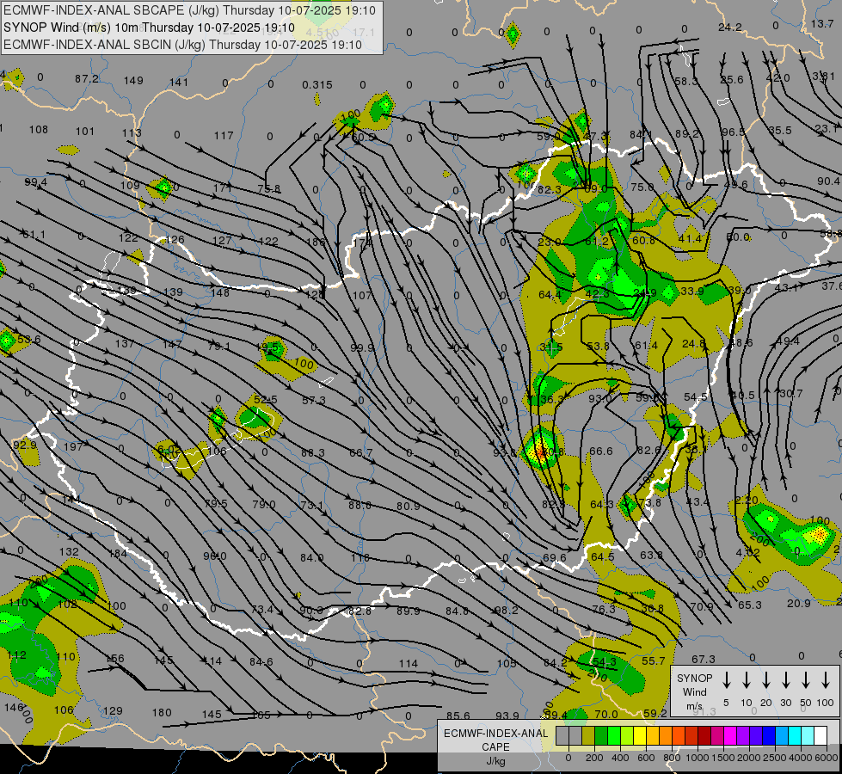This screenshot has height=774, width=842.
Task: Pick the dark blue swatch in the CAPE legend
Action: coord(769,736)
